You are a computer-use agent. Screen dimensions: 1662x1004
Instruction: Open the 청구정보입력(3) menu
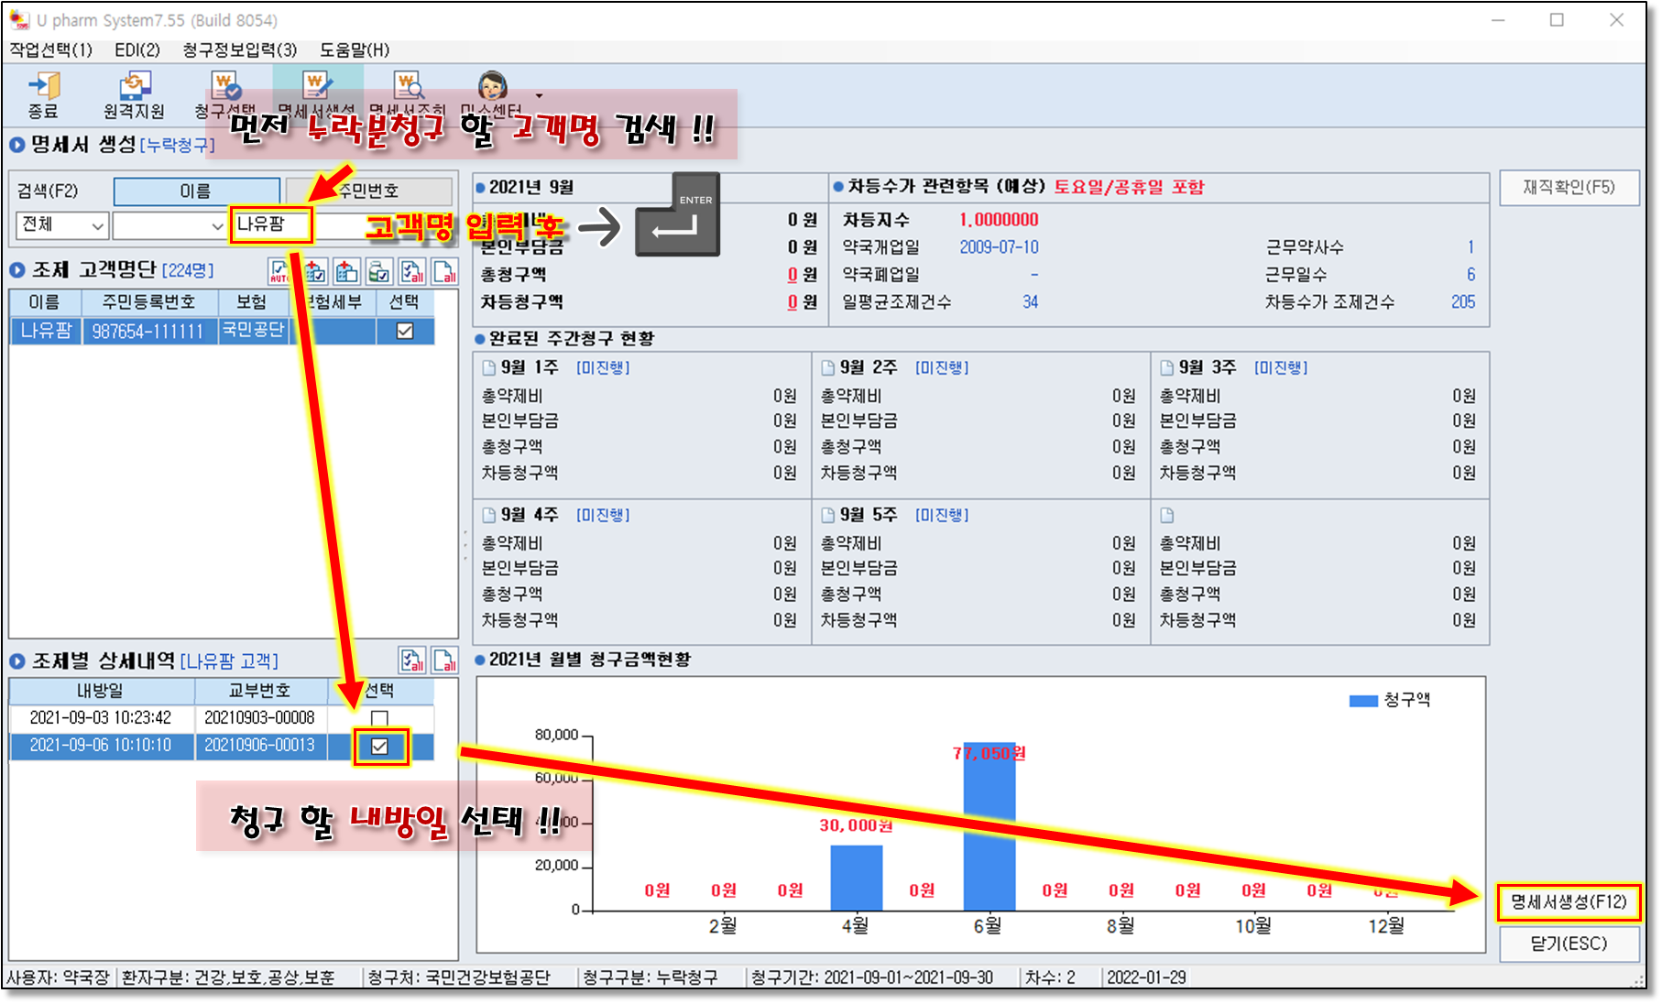tap(239, 49)
